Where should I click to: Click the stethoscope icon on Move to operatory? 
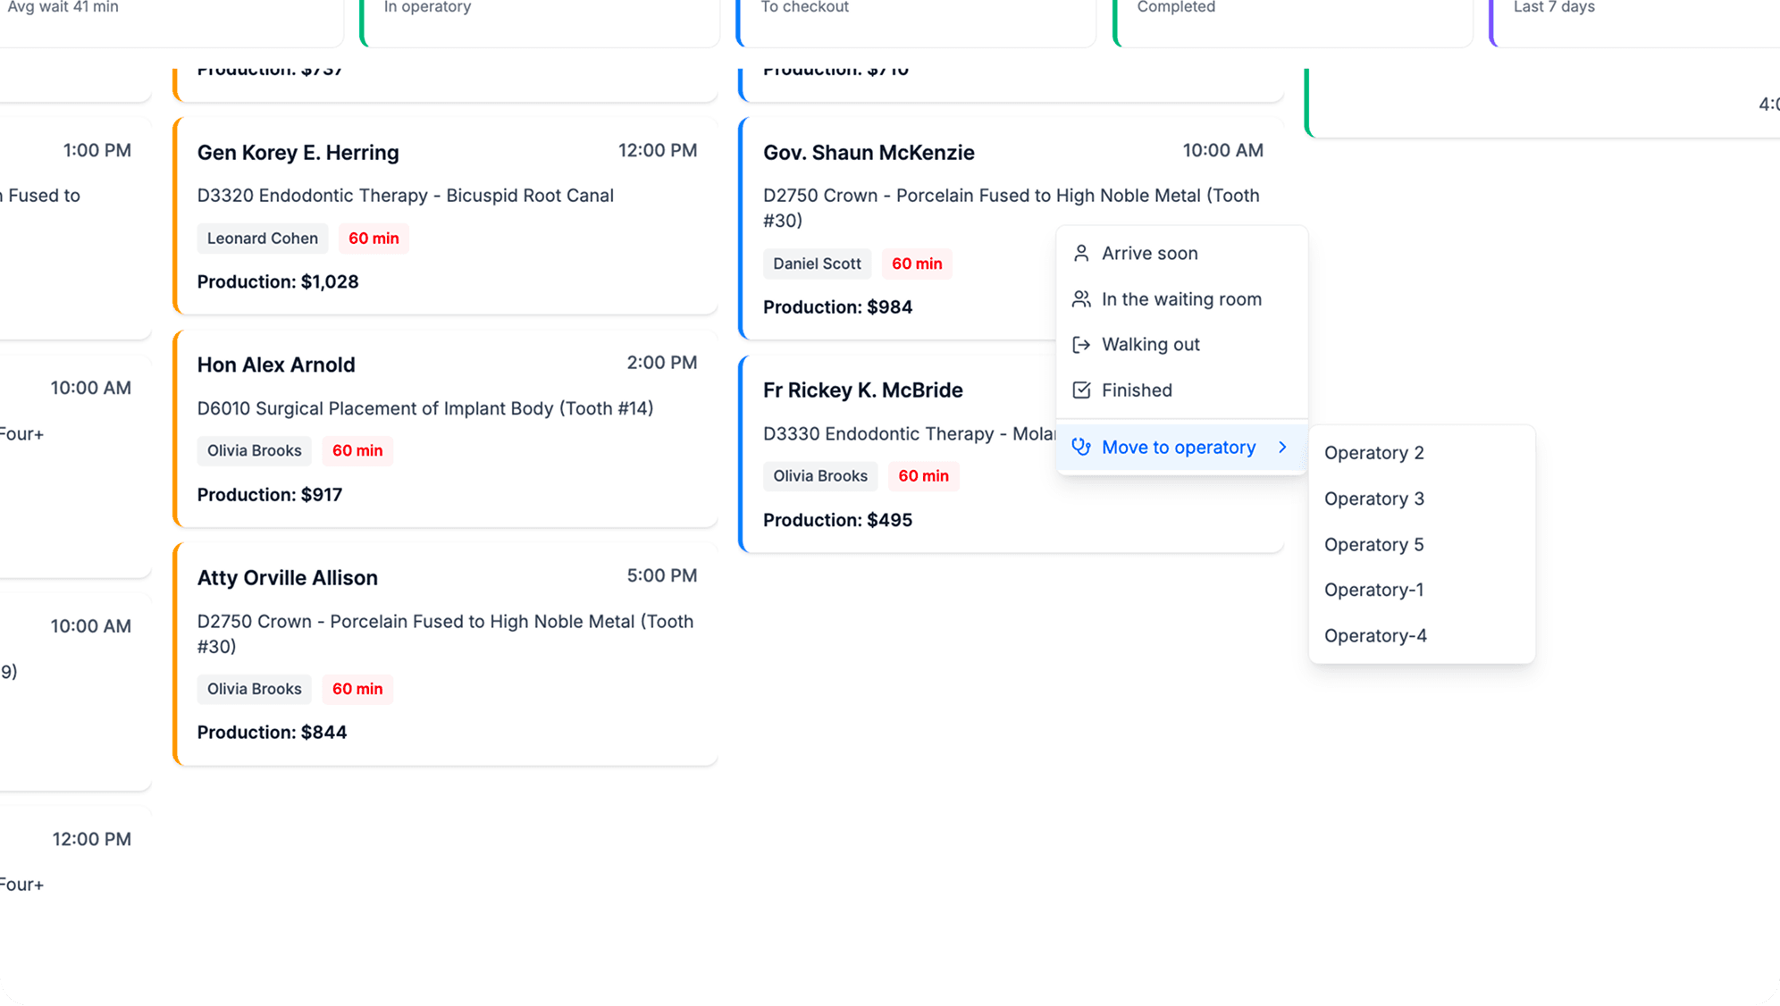tap(1081, 448)
